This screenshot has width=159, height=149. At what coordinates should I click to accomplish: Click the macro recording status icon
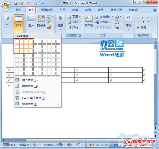(78, 145)
